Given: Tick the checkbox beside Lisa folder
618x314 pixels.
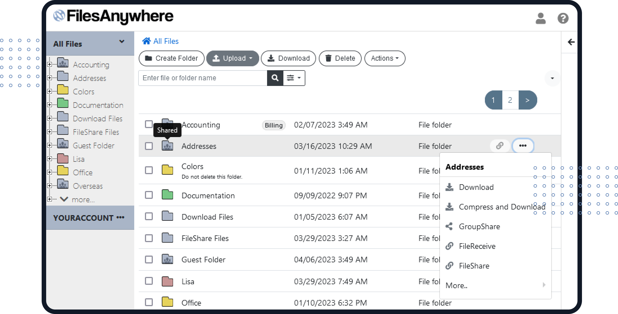Looking at the screenshot, I should coord(149,281).
